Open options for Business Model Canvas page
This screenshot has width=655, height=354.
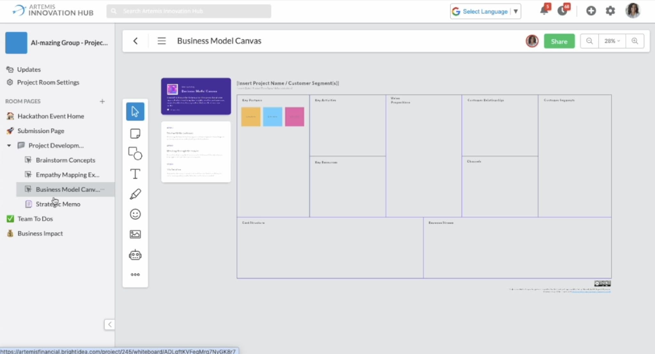(x=102, y=189)
